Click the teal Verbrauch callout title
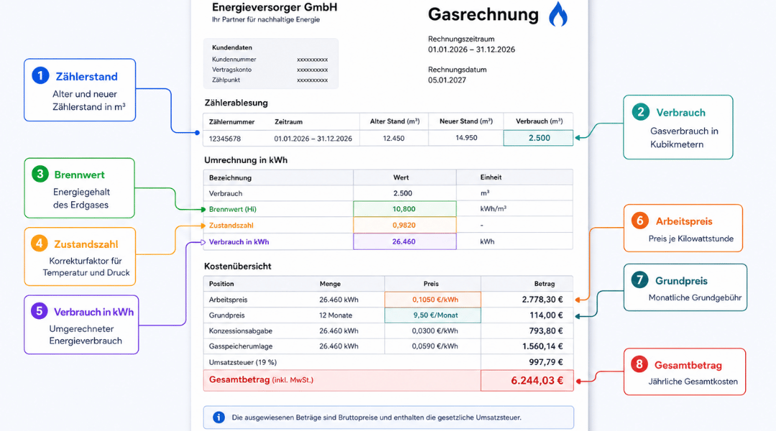The image size is (776, 431). point(680,113)
